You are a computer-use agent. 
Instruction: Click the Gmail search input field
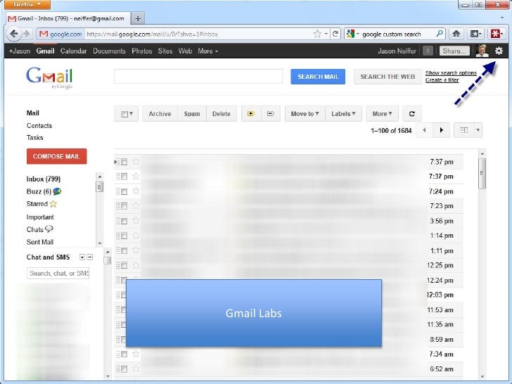click(198, 77)
